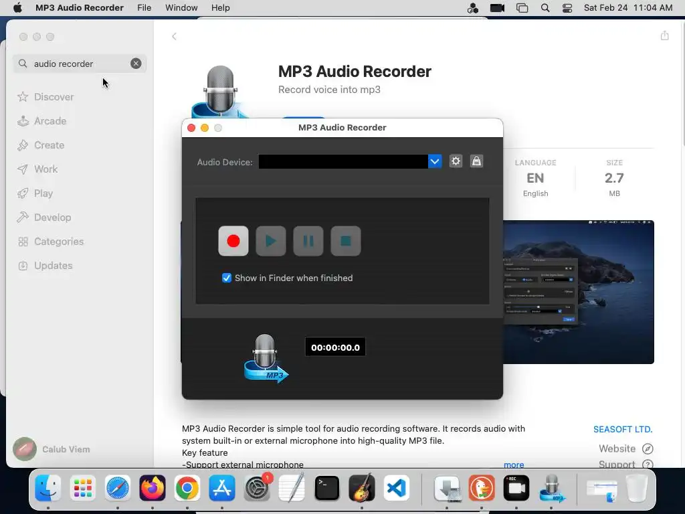Click MP3 Audio Recorder icon in Dock

click(551, 488)
